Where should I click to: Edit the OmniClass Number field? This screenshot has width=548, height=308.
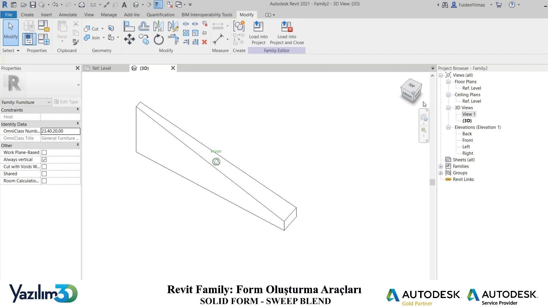click(x=61, y=131)
